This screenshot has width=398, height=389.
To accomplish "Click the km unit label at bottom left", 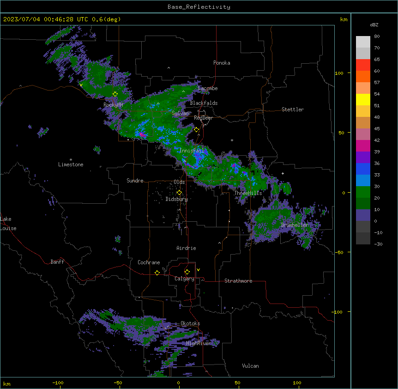I will (x=7, y=383).
